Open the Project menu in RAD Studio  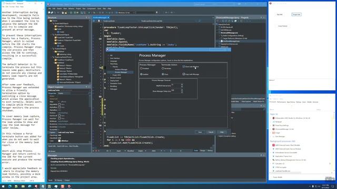click(78, 8)
